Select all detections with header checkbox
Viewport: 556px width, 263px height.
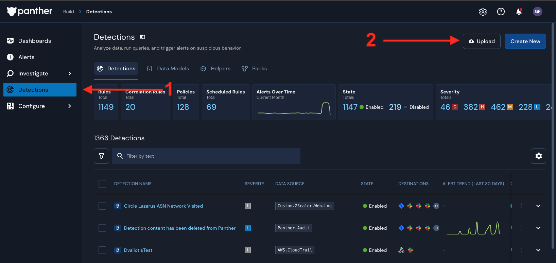[102, 184]
